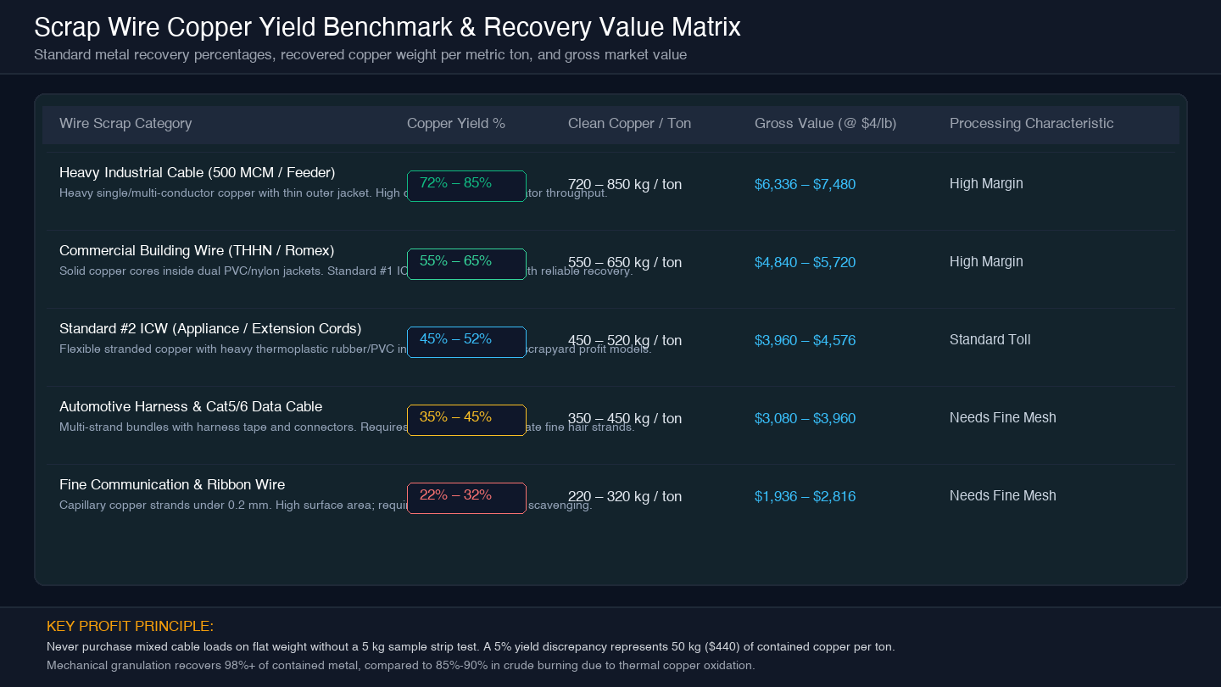This screenshot has width=1221, height=687.
Task: Select "High Margin" in the Commercial Building Wire row
Action: tap(986, 262)
